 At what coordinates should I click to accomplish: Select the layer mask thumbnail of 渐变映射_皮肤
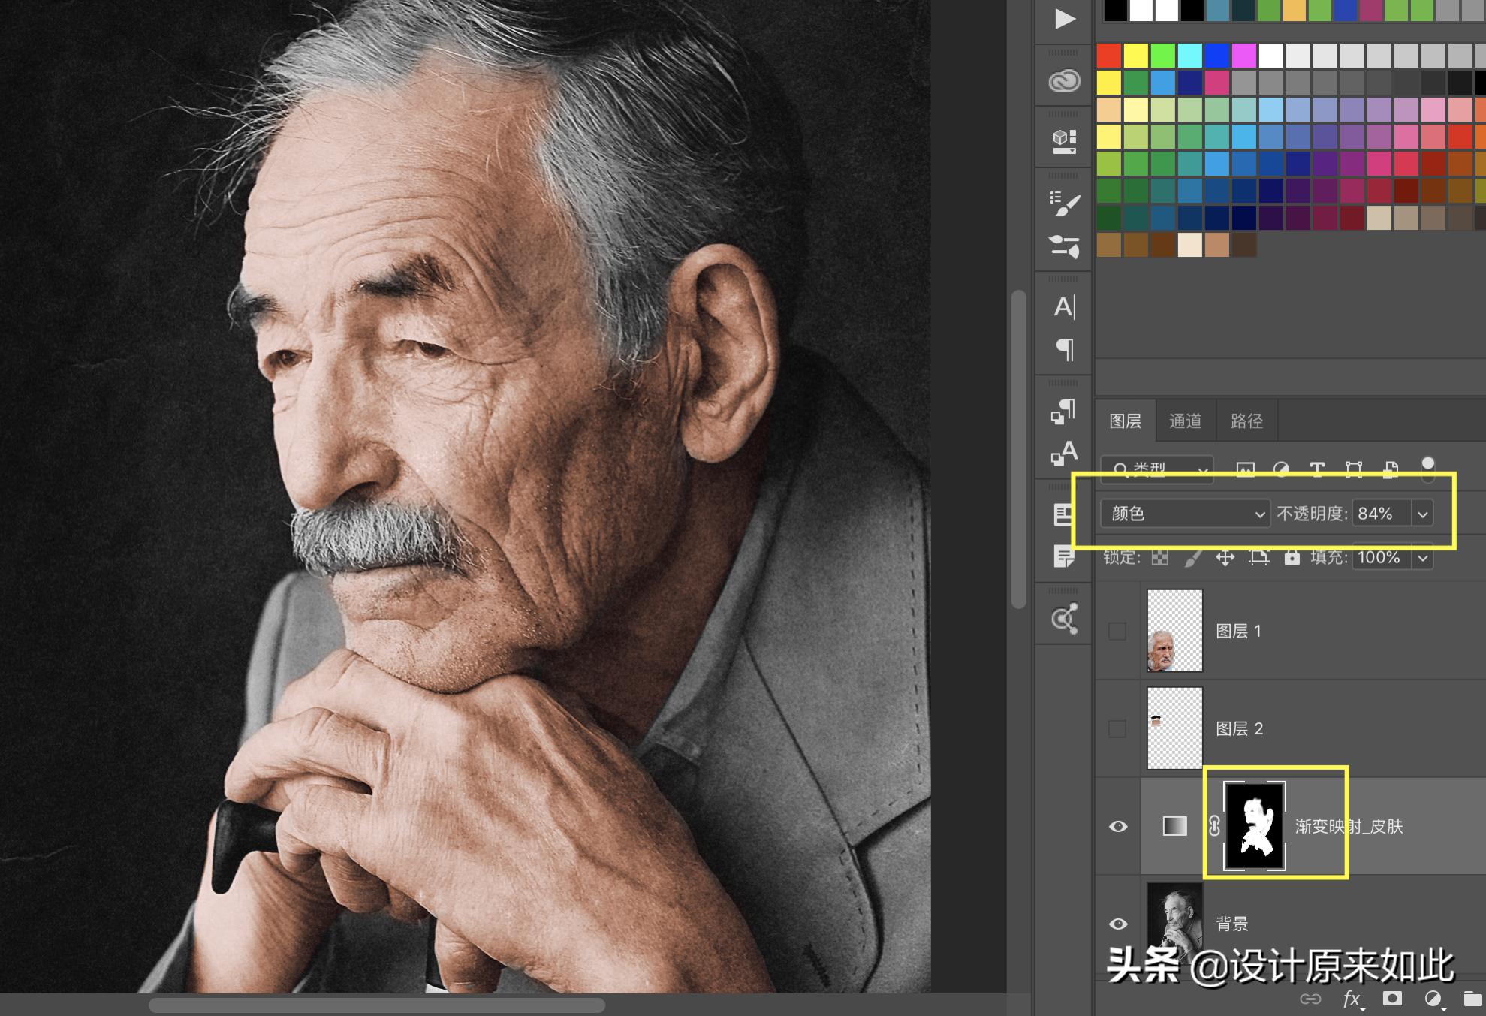[1254, 826]
